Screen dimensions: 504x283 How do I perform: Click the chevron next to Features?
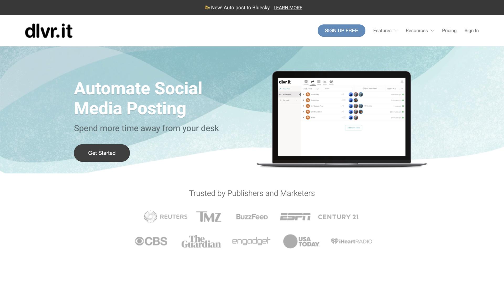(x=396, y=31)
